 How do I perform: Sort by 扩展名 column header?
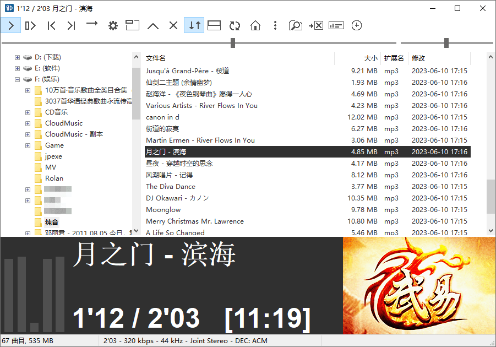point(394,58)
